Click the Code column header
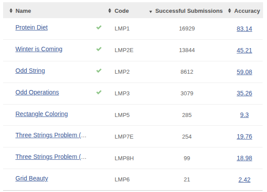The width and height of the screenshot is (267, 192). (x=122, y=11)
